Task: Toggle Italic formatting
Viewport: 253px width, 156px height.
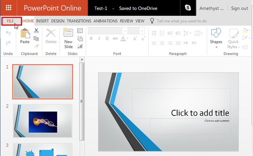Action: (99, 39)
